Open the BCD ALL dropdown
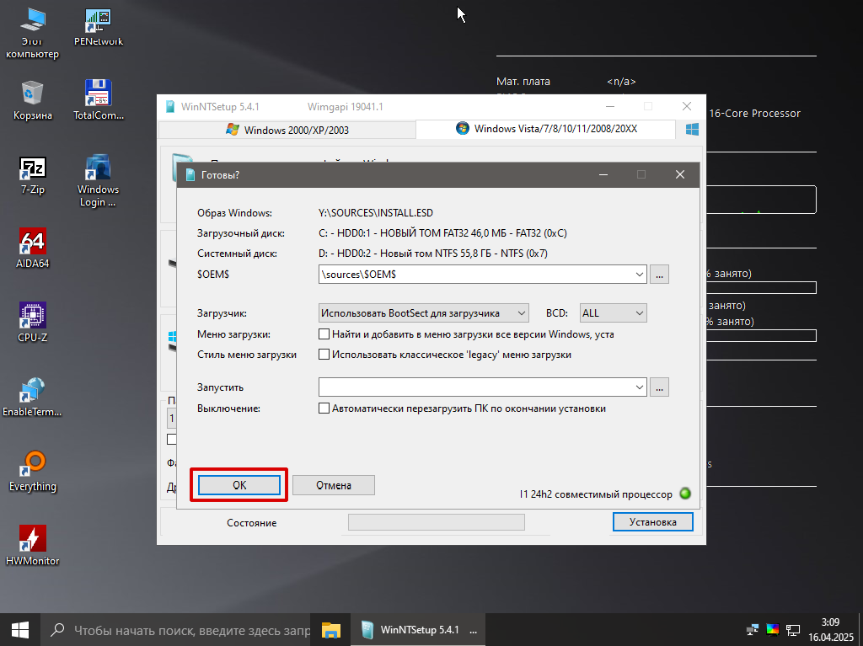Screen dimensions: 863x646 (613, 313)
